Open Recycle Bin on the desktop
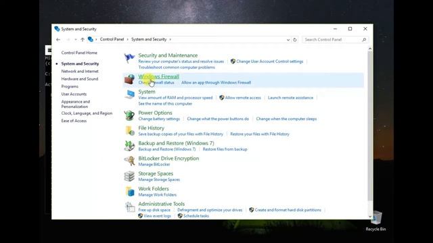Viewport: 433px width, 243px height. (x=375, y=221)
